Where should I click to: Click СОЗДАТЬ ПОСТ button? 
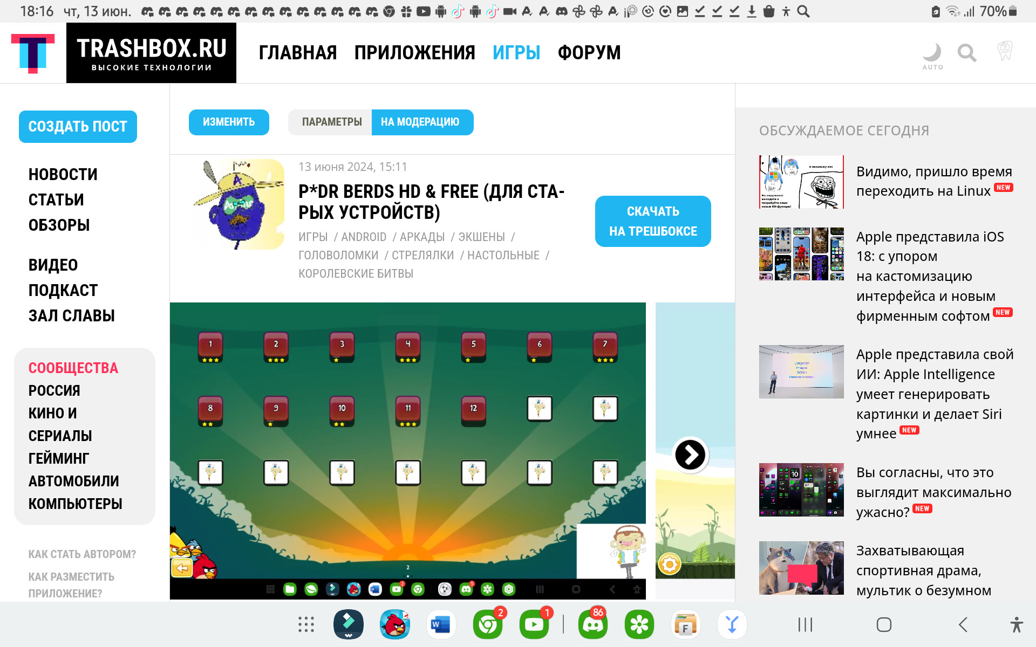pyautogui.click(x=78, y=127)
